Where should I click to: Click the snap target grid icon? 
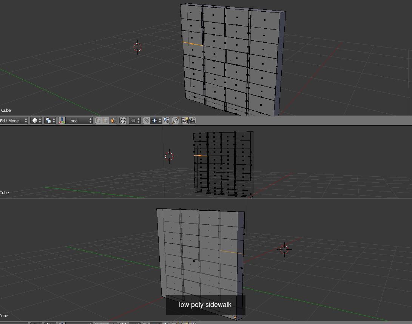click(166, 120)
